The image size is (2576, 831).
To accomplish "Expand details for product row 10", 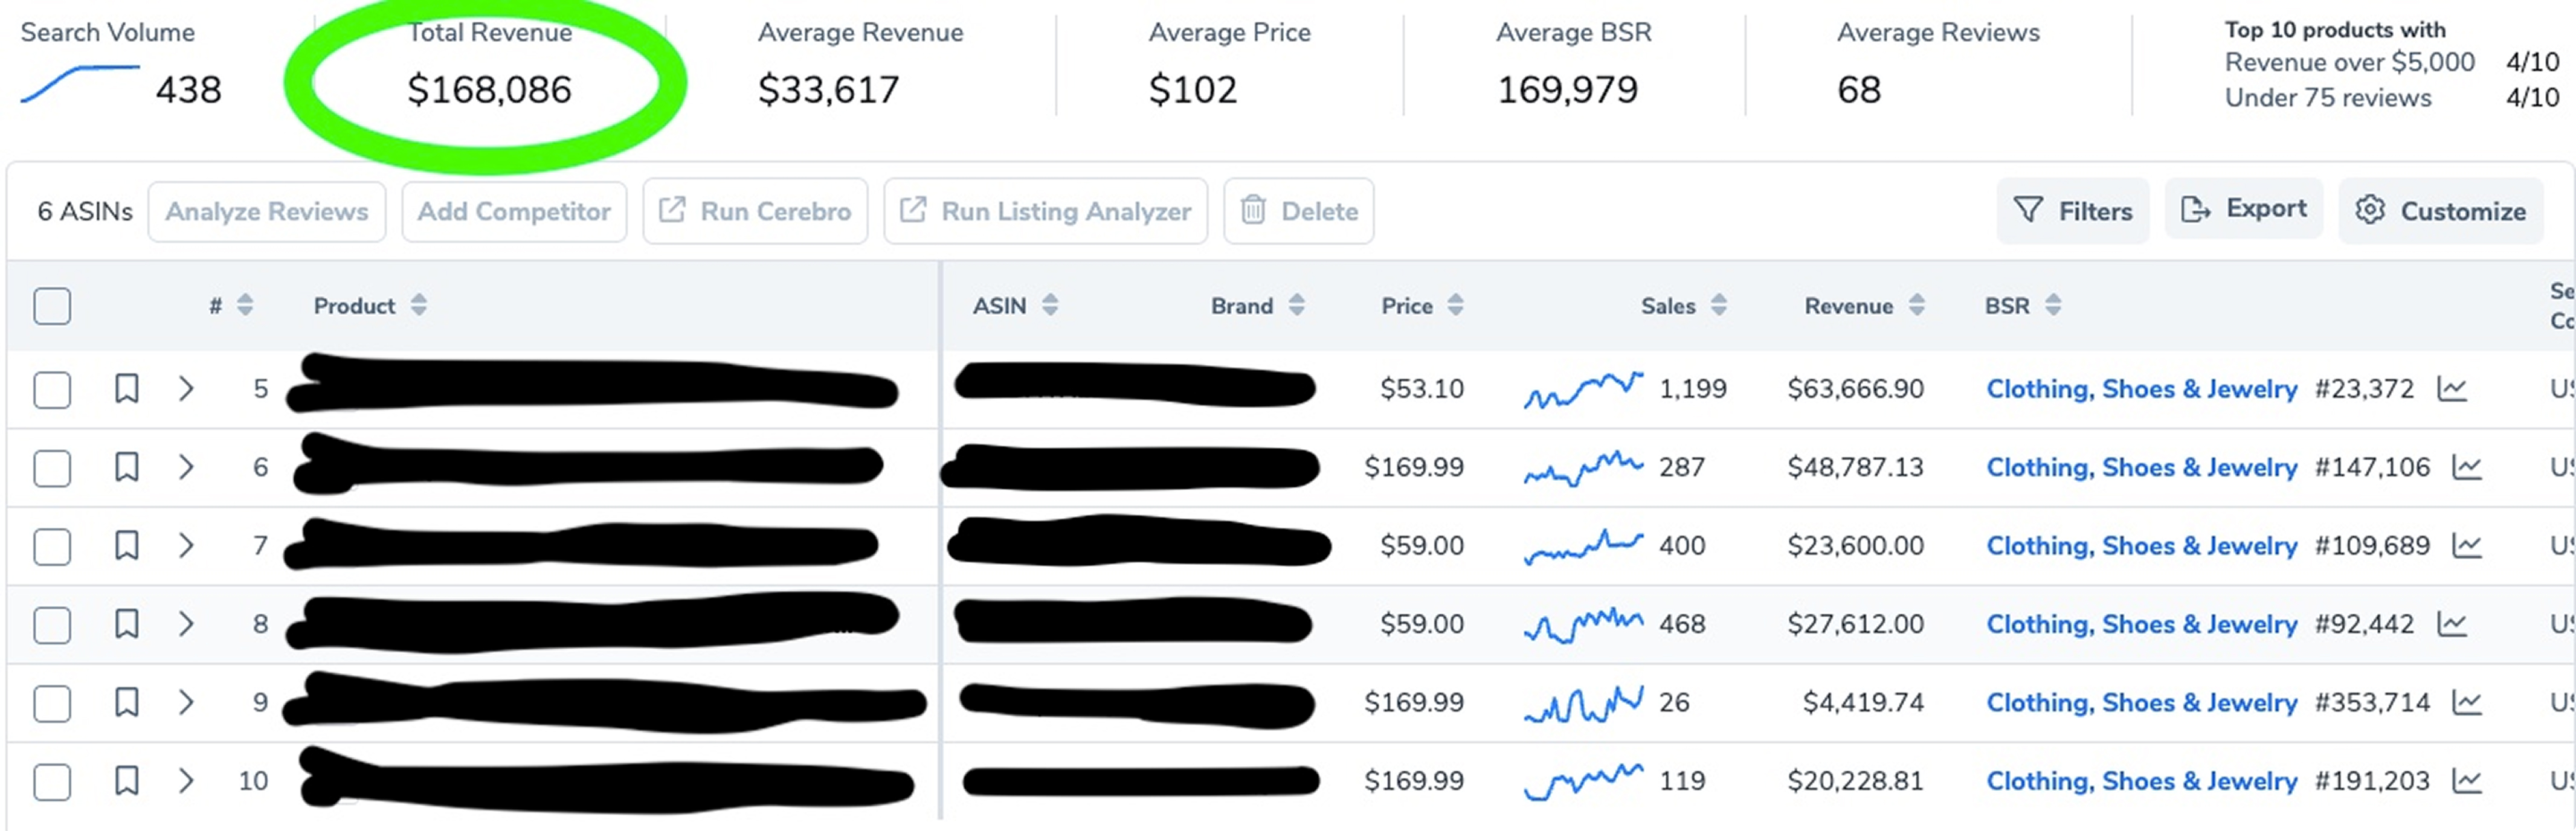I will tap(186, 781).
